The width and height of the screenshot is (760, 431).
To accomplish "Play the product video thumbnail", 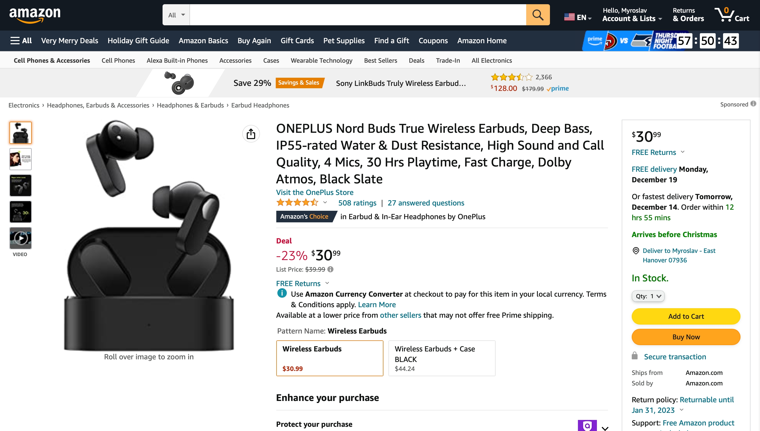I will [x=21, y=238].
